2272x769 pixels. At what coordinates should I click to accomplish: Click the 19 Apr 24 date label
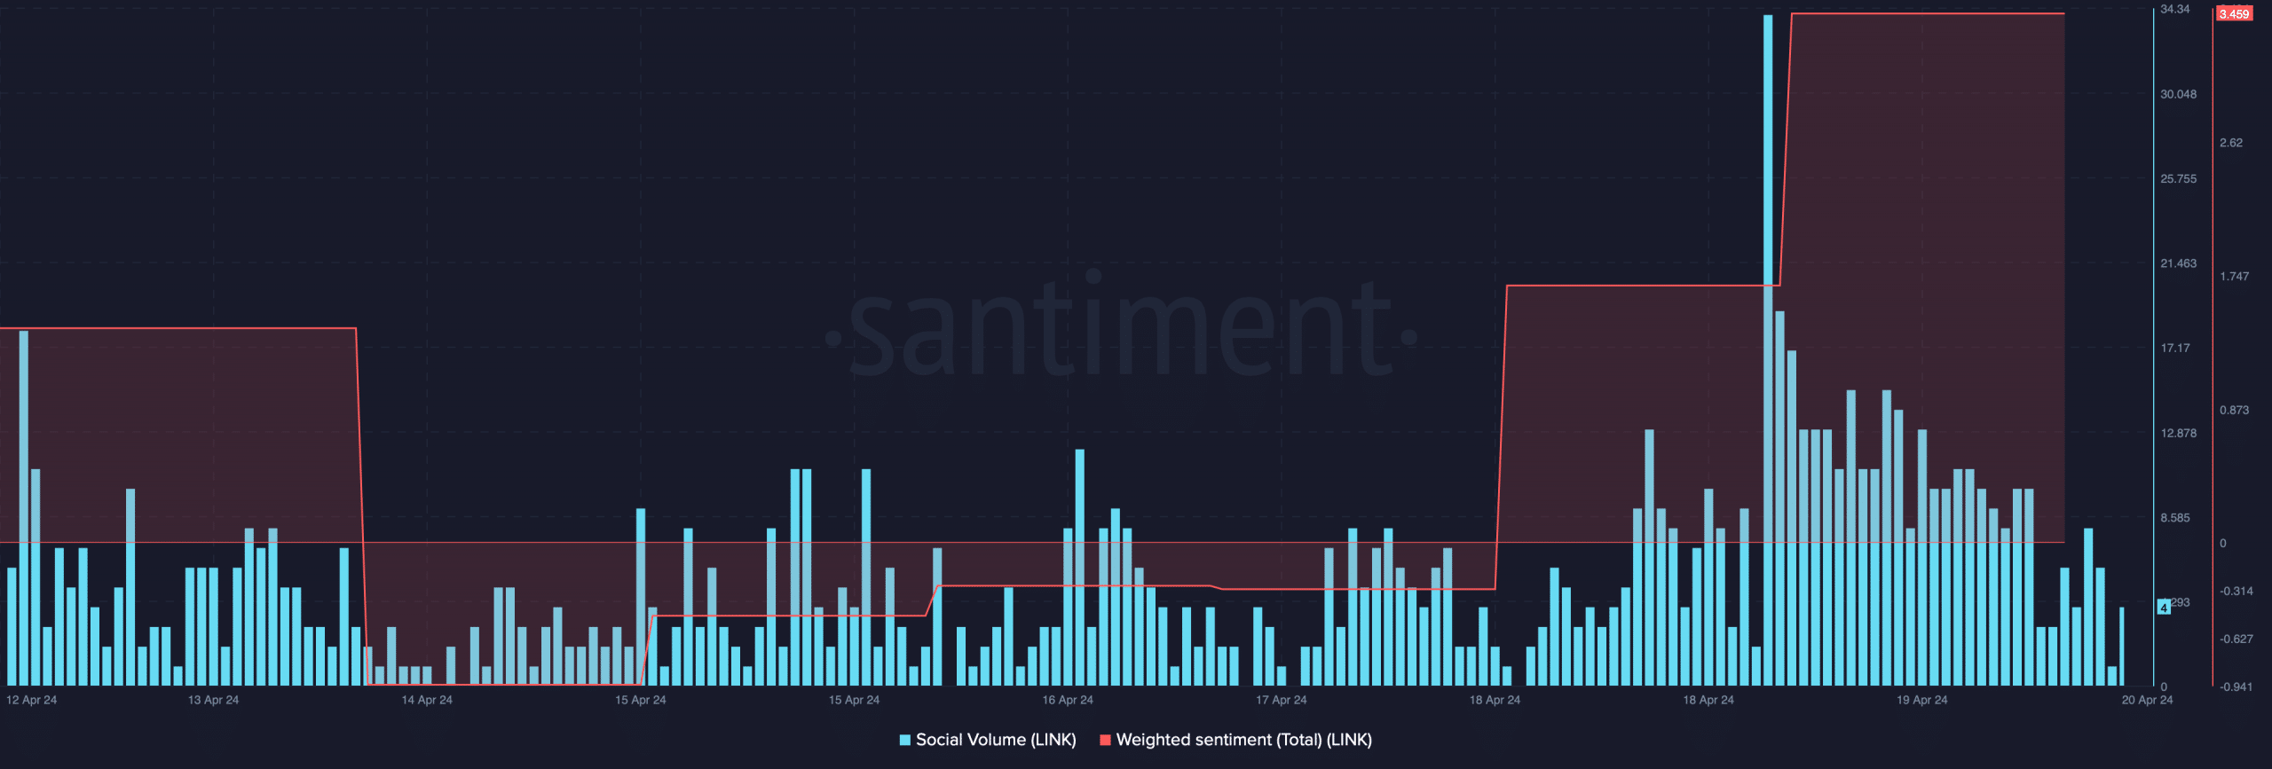point(1921,700)
